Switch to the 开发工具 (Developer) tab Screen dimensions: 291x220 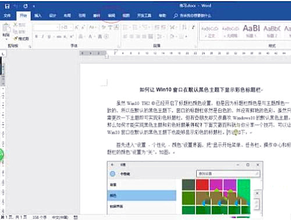[144, 16]
